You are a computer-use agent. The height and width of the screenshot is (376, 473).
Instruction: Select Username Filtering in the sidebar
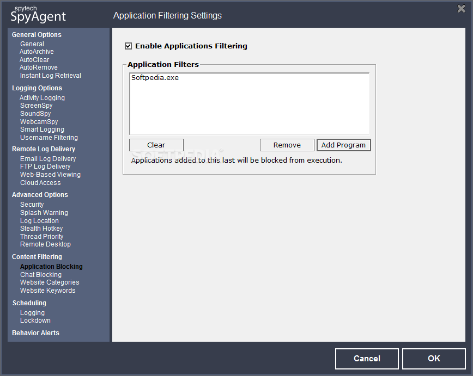pos(49,138)
